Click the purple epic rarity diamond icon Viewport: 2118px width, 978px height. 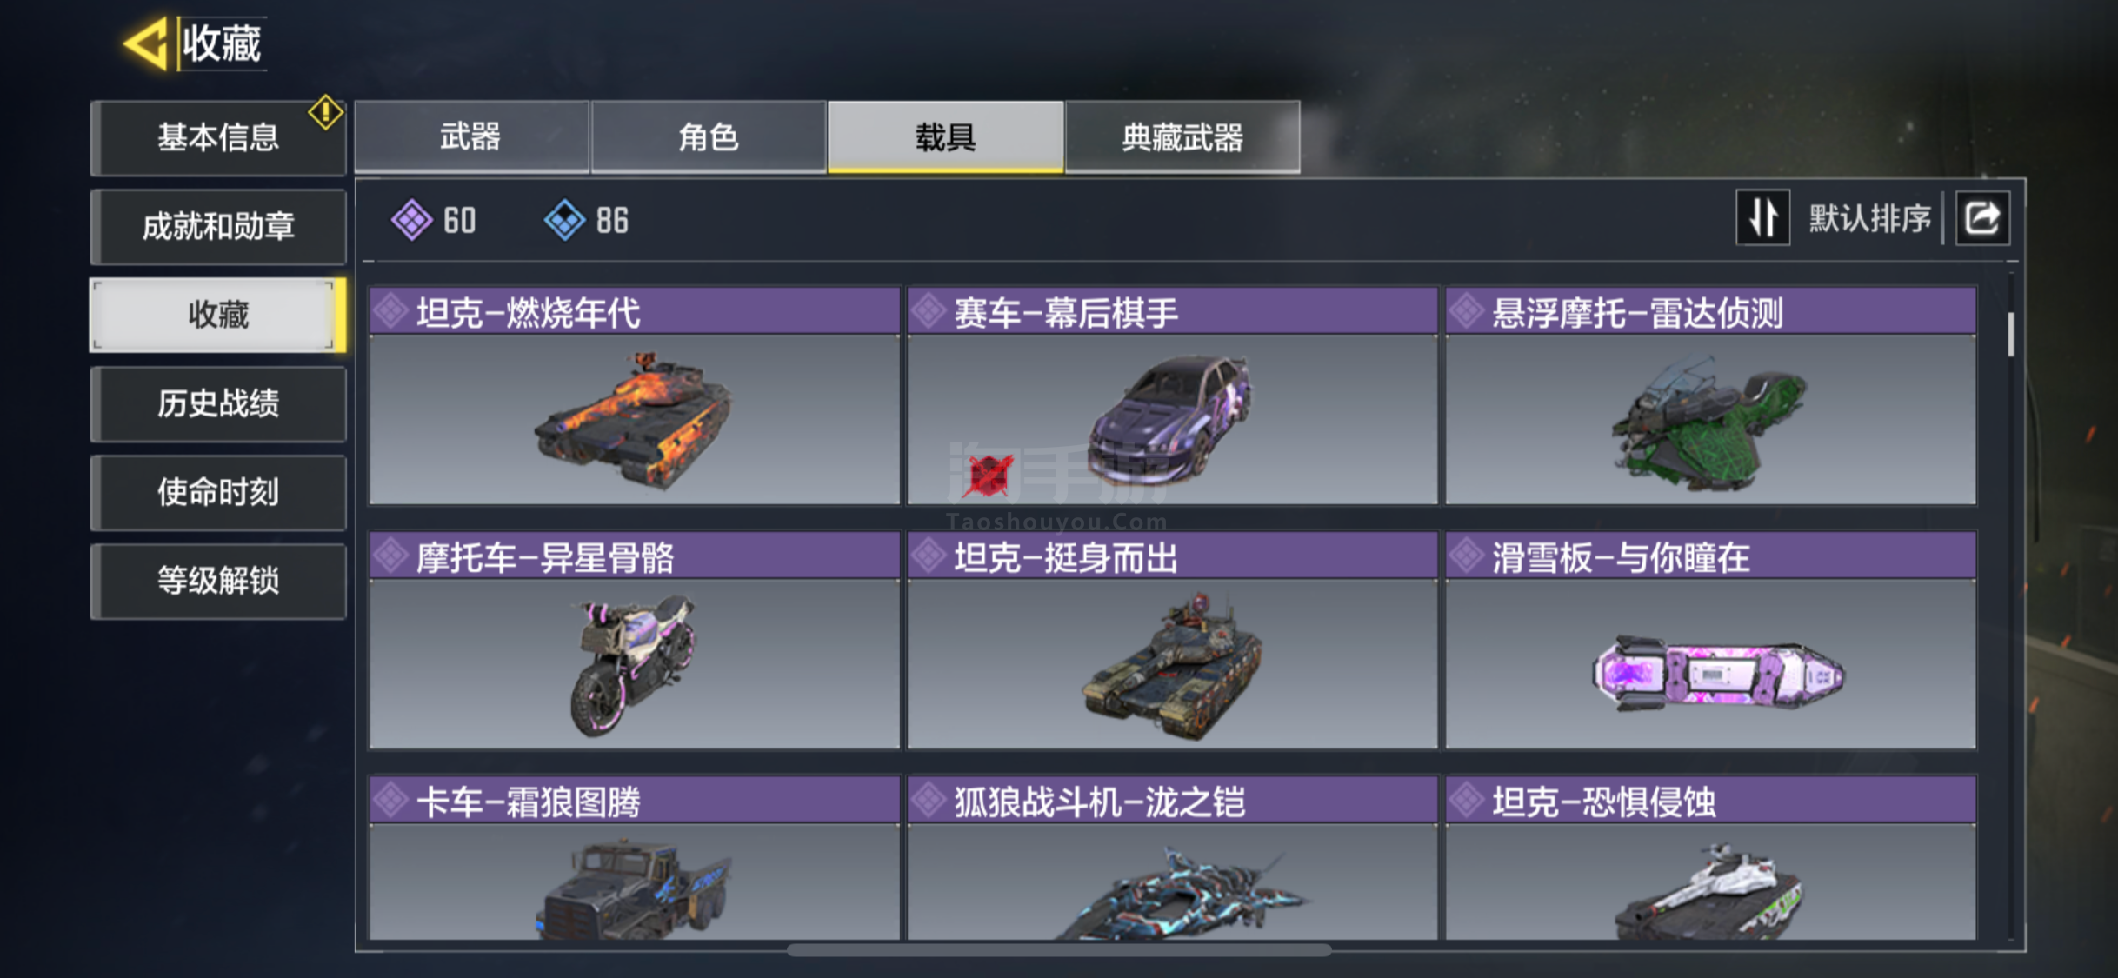tap(411, 220)
